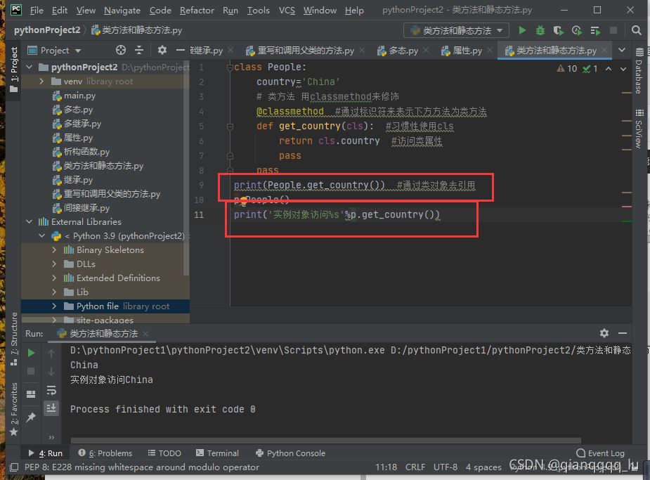This screenshot has height=480, width=650.
Task: Open Project panel settings gear
Action: tap(162, 50)
